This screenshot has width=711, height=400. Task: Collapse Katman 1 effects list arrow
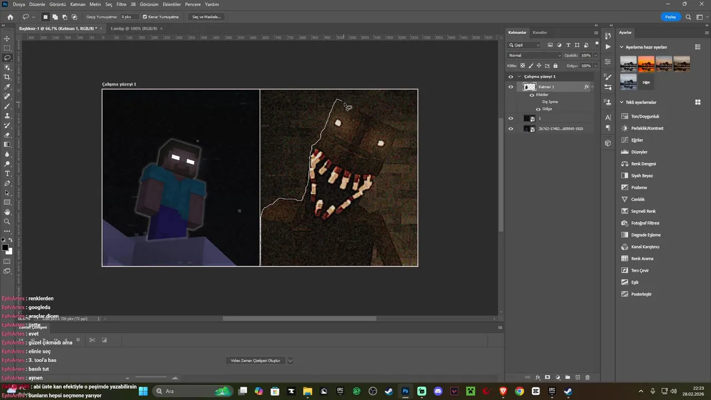pos(592,87)
